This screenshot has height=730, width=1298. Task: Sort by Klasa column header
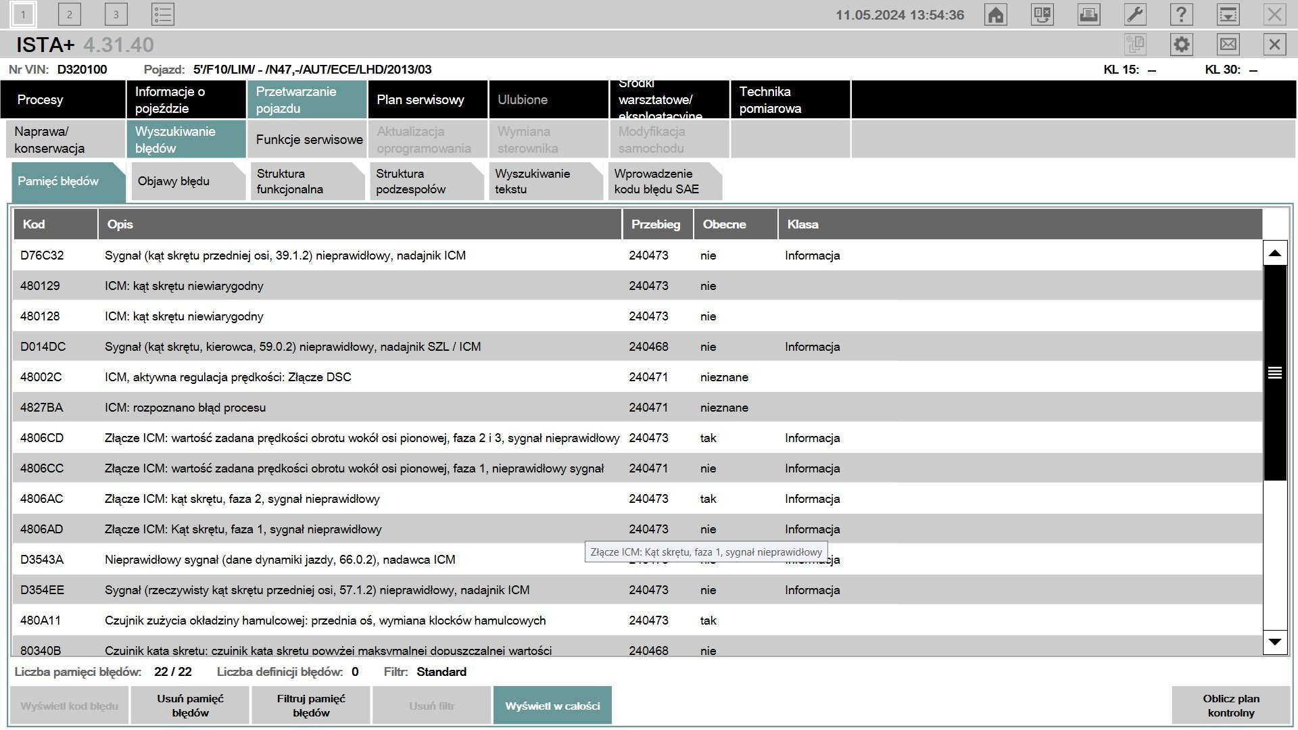[x=1020, y=224]
